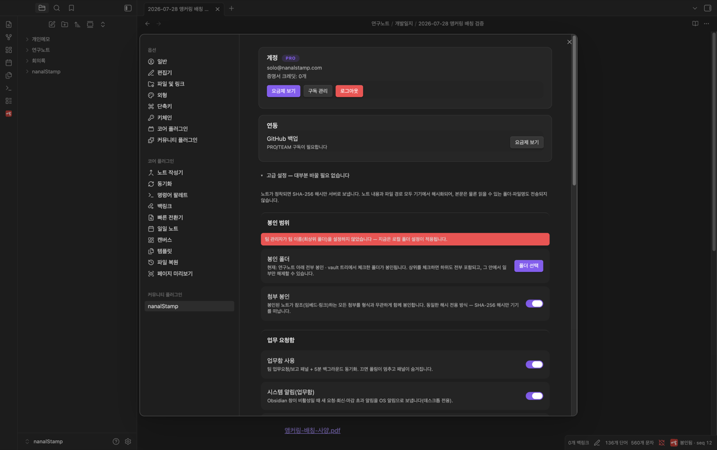Open daily note calendar ribbon icon
The image size is (717, 450).
[x=9, y=62]
